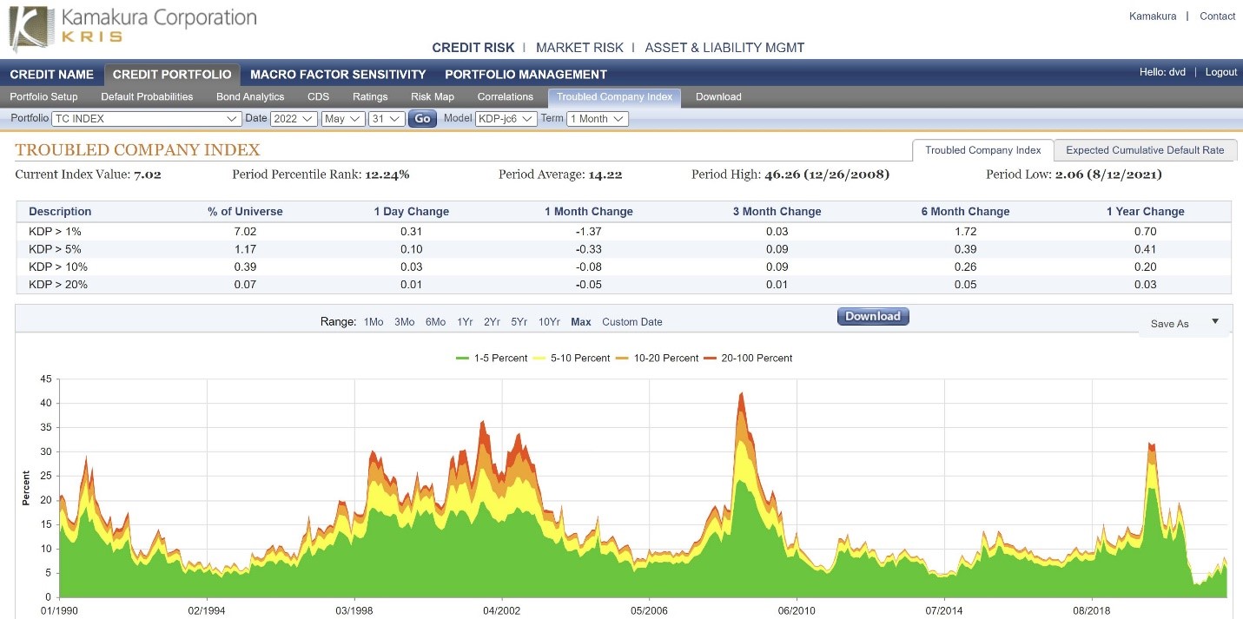
Task: Open the Macro Factor Sensitivity tab
Action: coord(338,75)
